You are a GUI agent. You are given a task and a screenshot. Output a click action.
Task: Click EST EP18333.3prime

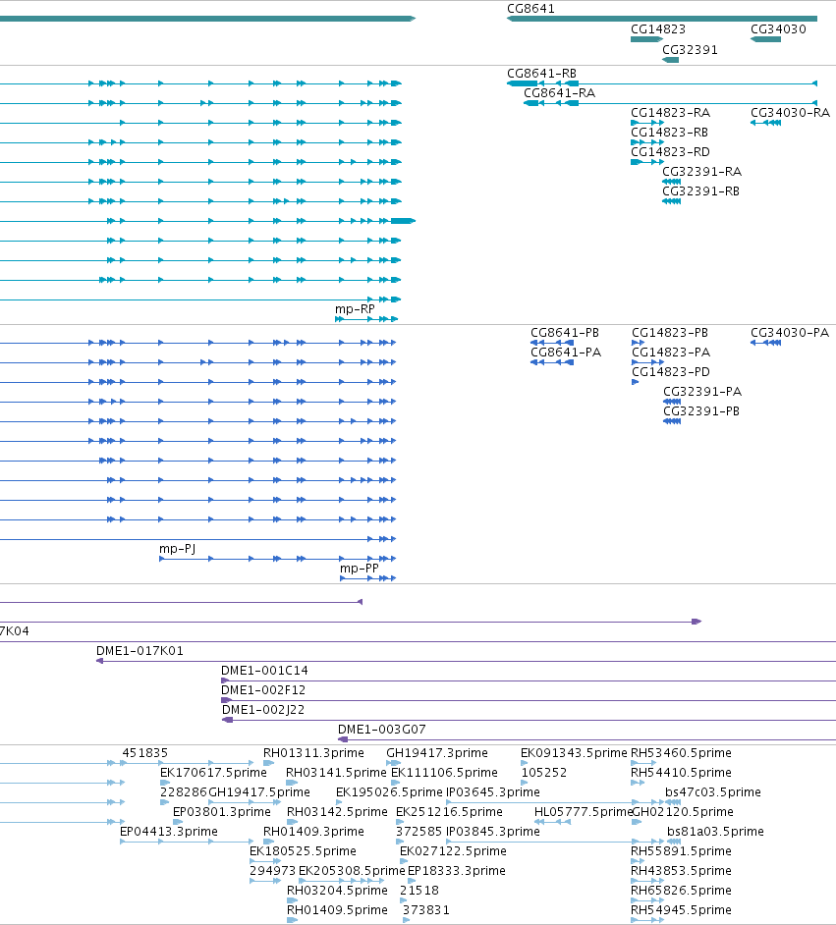click(x=457, y=871)
